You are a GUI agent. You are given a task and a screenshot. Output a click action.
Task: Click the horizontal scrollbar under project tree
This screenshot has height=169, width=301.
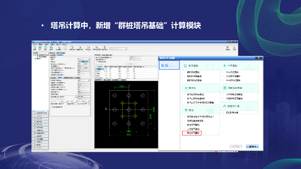pyautogui.click(x=41, y=111)
